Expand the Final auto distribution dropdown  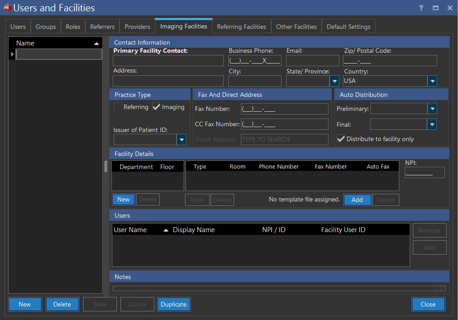coord(432,124)
